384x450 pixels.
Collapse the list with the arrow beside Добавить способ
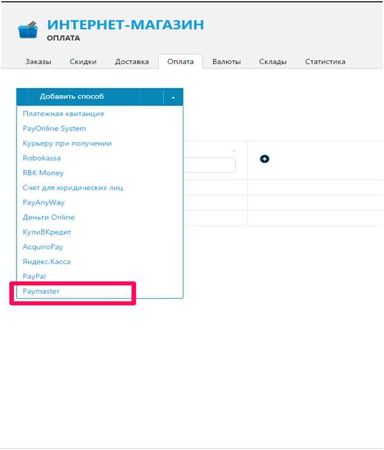(173, 97)
